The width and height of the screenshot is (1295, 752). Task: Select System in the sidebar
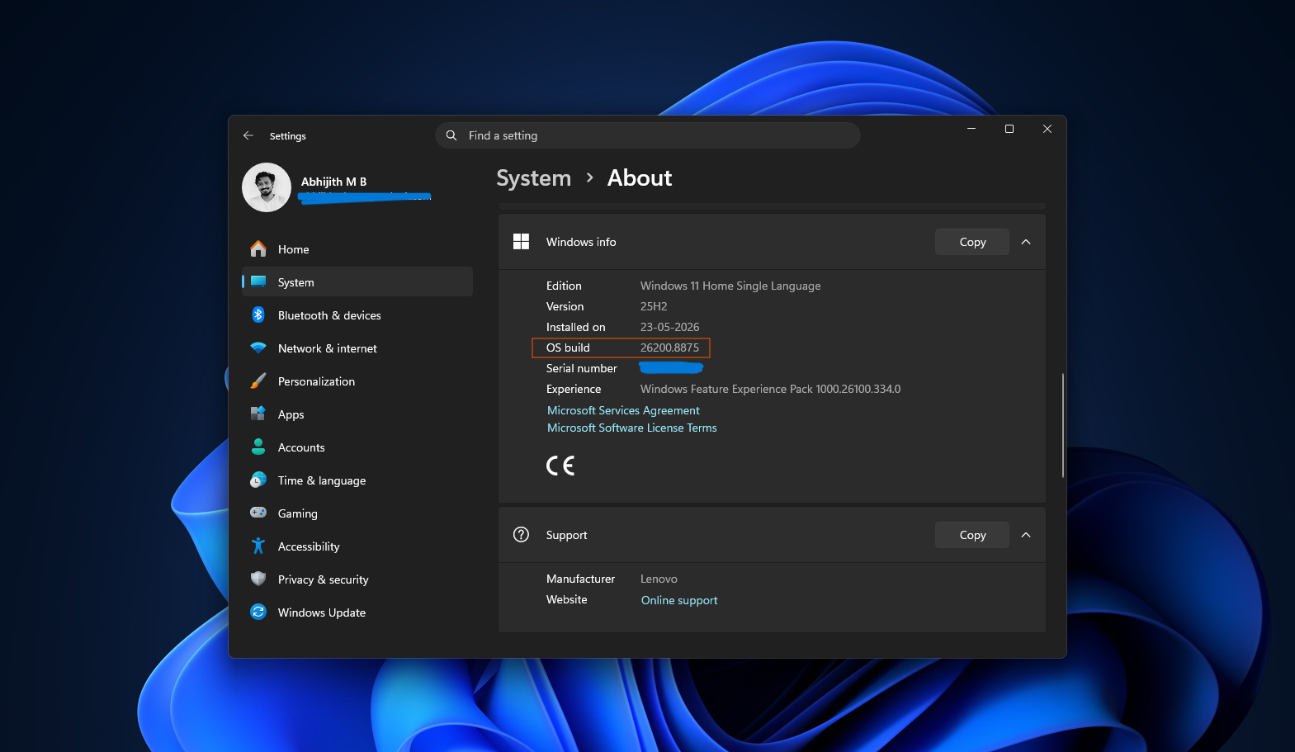click(357, 281)
